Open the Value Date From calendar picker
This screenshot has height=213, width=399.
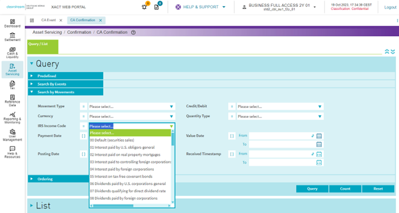[319, 136]
